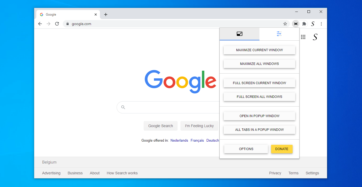362x187 pixels.
Task: Select the Google tab
Action: [x=68, y=15]
